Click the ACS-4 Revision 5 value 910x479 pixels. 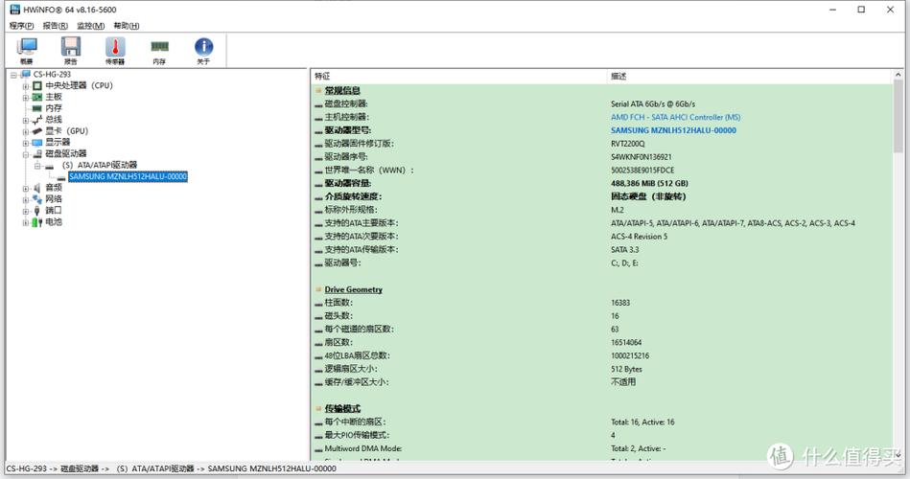click(x=639, y=237)
